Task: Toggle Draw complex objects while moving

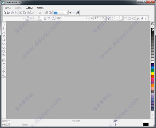Action: coord(138,18)
